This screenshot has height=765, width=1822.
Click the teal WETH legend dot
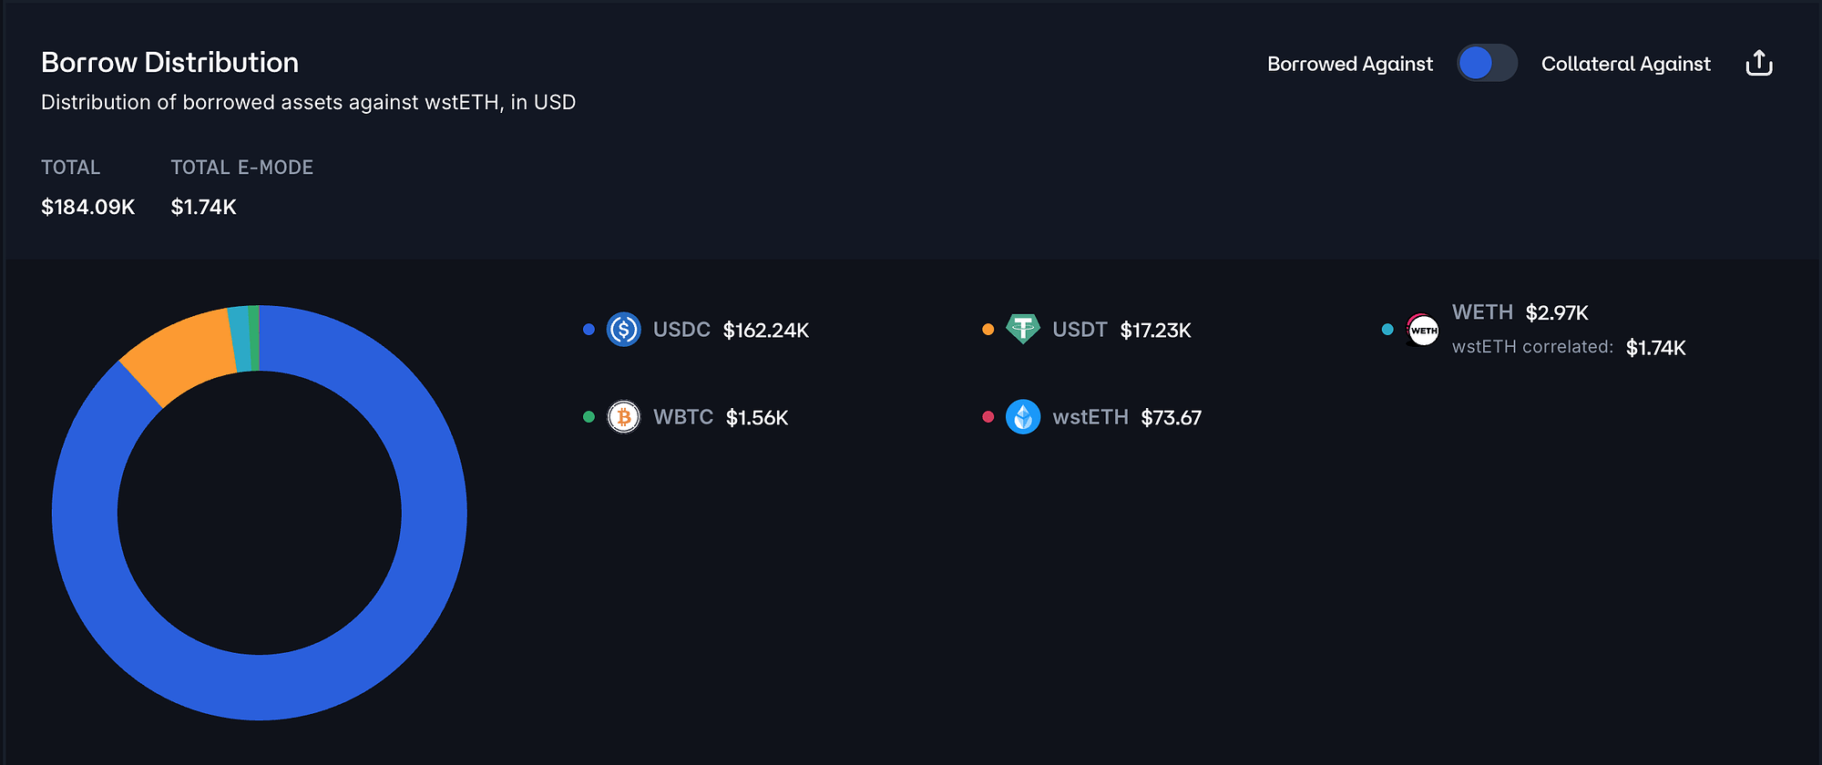pos(1387,330)
